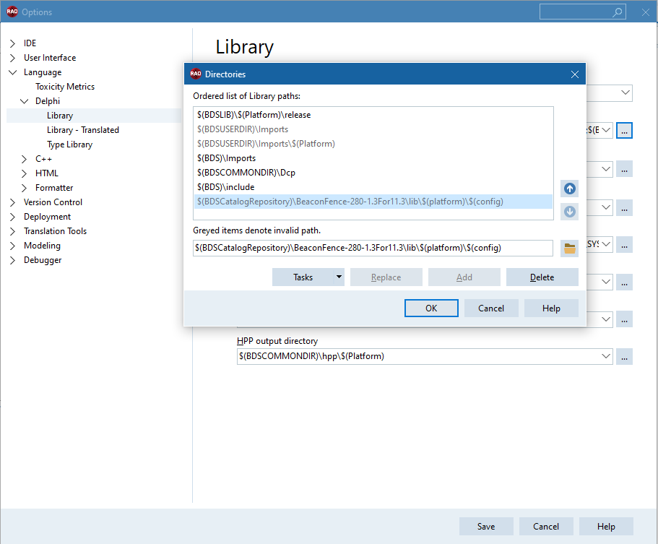Expand the Version Control node

[12, 202]
